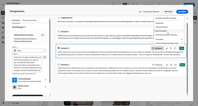Switch to KI-Assistent tab
The image size is (198, 106).
16,20
